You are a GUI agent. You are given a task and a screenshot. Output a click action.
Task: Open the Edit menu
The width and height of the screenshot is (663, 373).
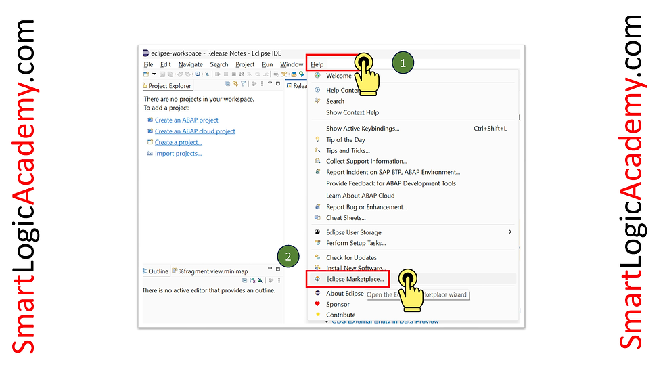coord(165,64)
